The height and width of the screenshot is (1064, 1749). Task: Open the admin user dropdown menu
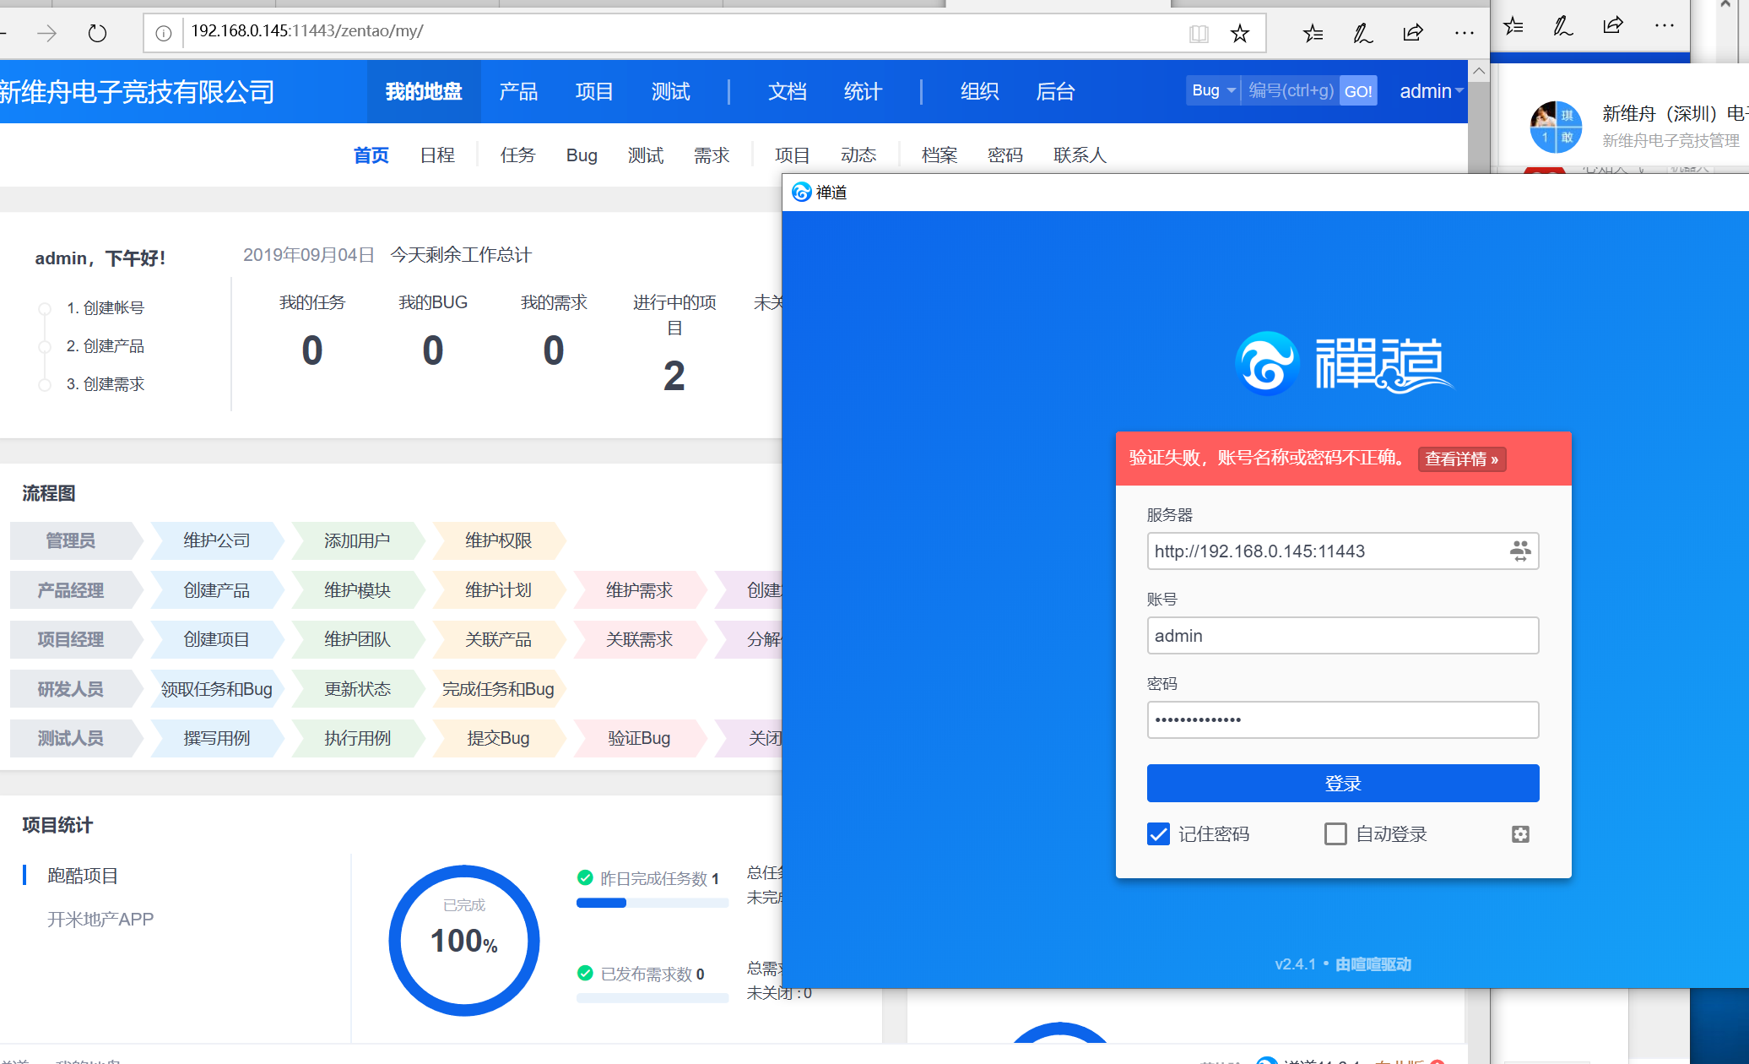click(x=1431, y=91)
